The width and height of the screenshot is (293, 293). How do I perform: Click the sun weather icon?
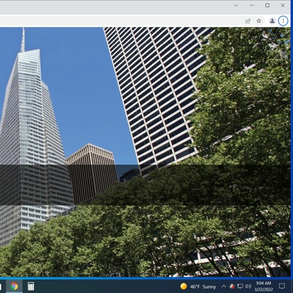coord(183,287)
